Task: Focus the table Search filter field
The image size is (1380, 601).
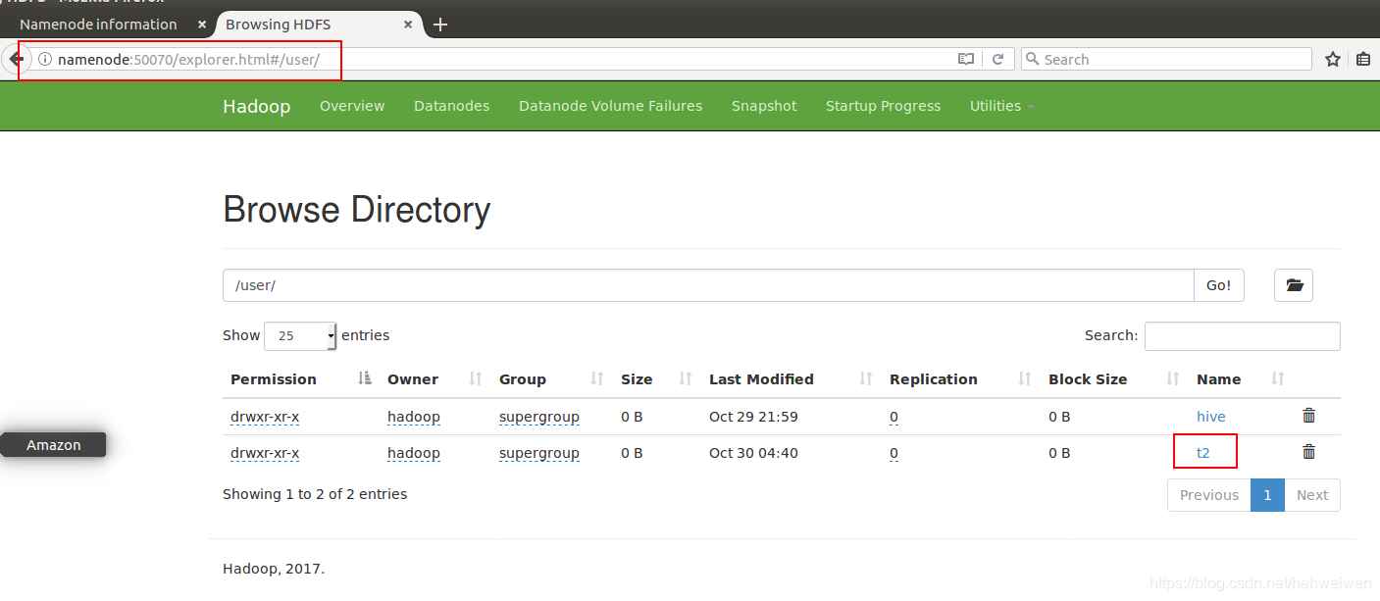Action: pyautogui.click(x=1242, y=335)
